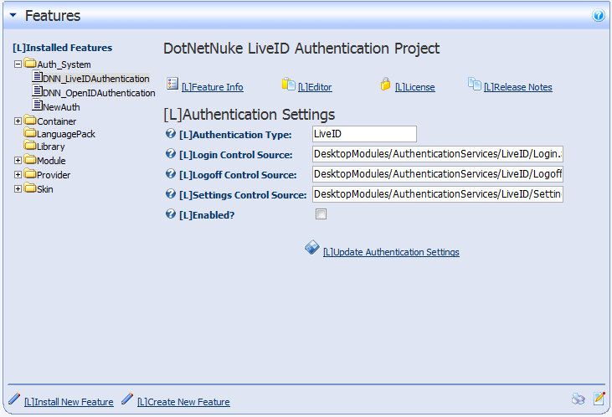Viewport: 612px width, 417px height.
Task: Collapse the Features panel arrow
Action: click(13, 15)
